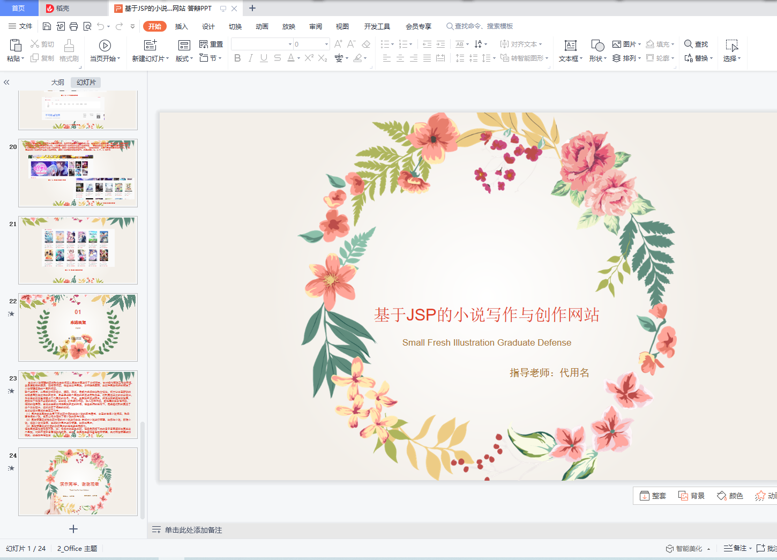The image size is (777, 560).
Task: Toggle underline formatting
Action: click(x=264, y=58)
